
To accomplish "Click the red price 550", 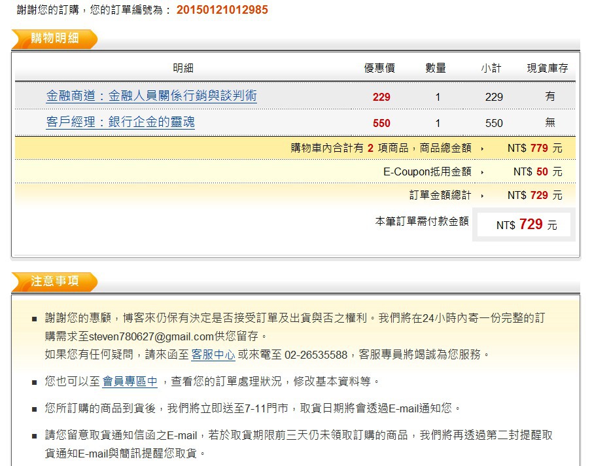I will pyautogui.click(x=381, y=123).
